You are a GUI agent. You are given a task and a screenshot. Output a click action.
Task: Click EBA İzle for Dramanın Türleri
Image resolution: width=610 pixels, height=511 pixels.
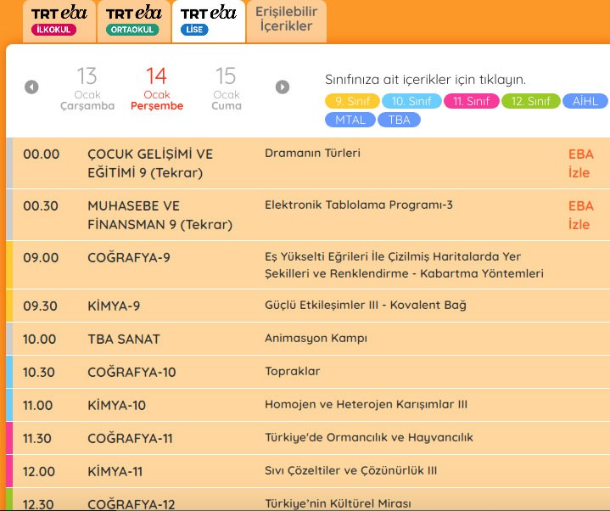(x=580, y=164)
